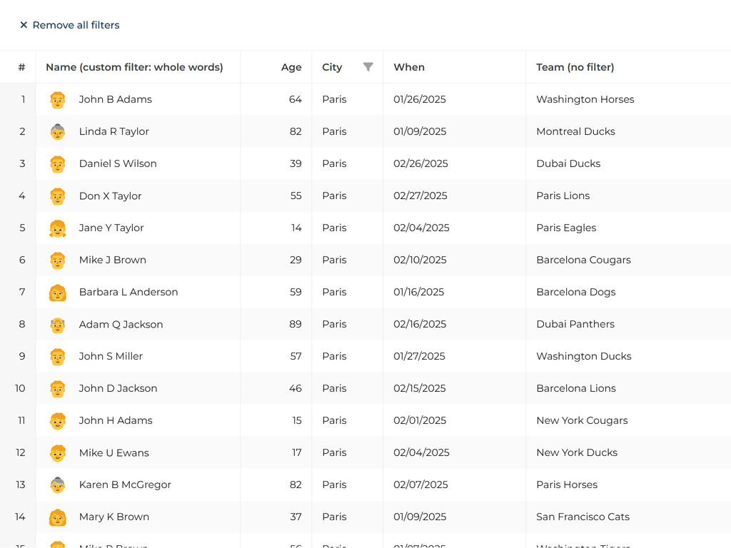The width and height of the screenshot is (731, 548).
Task: Click the When column header
Action: (x=409, y=67)
